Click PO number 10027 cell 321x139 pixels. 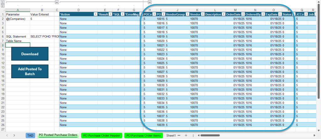tap(161, 72)
